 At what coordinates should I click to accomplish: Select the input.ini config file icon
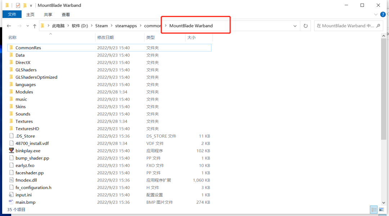click(x=11, y=195)
